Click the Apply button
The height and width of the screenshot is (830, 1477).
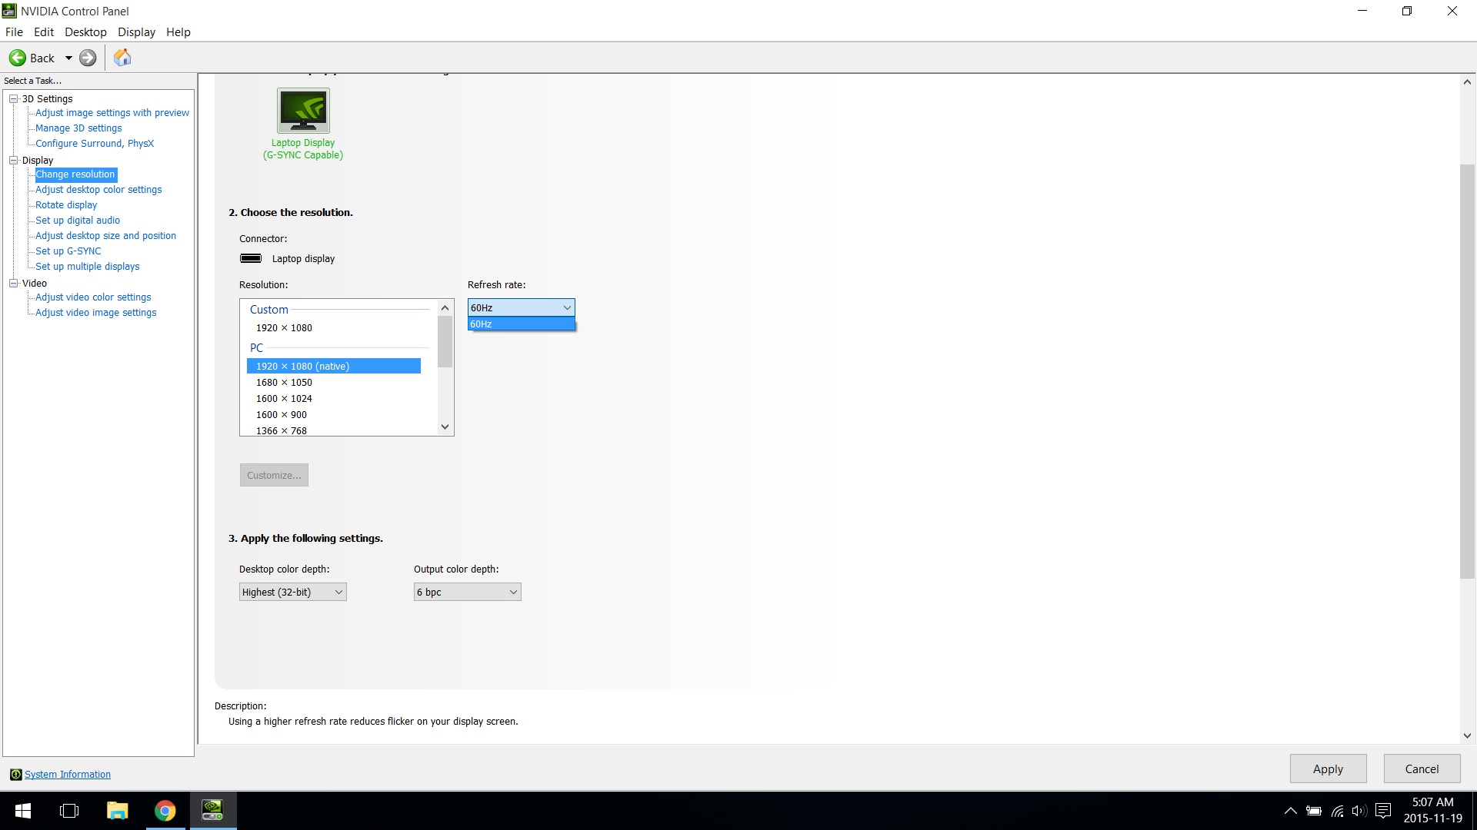coord(1328,769)
